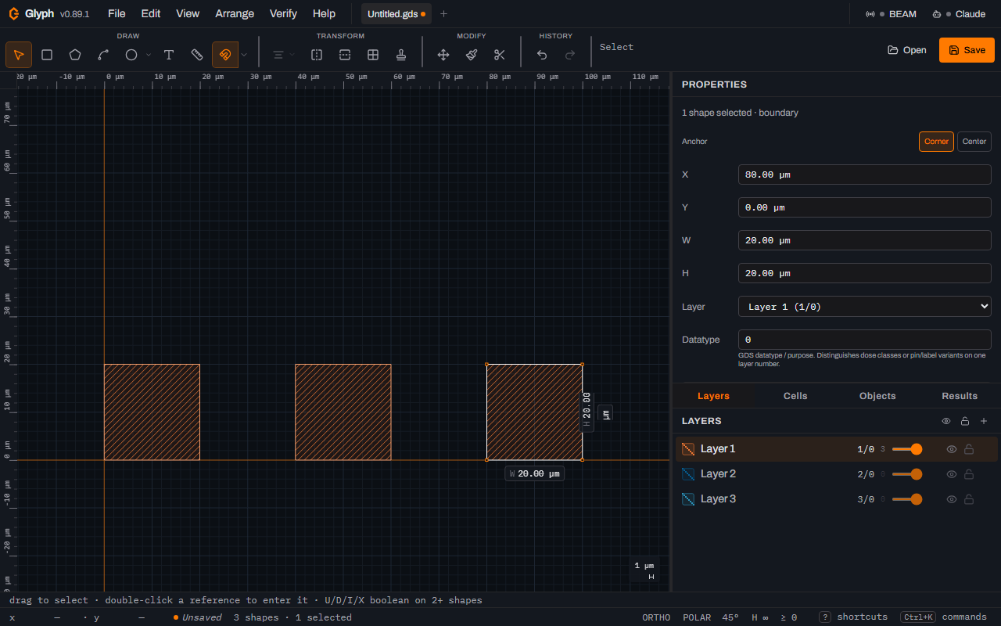
Task: Open the View menu
Action: click(x=188, y=13)
